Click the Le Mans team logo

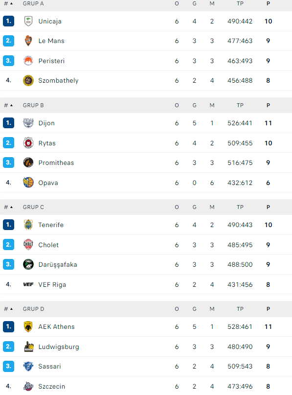(28, 41)
